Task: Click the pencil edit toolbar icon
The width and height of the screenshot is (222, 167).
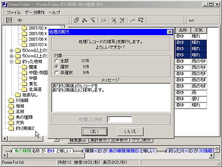Action: point(85,20)
